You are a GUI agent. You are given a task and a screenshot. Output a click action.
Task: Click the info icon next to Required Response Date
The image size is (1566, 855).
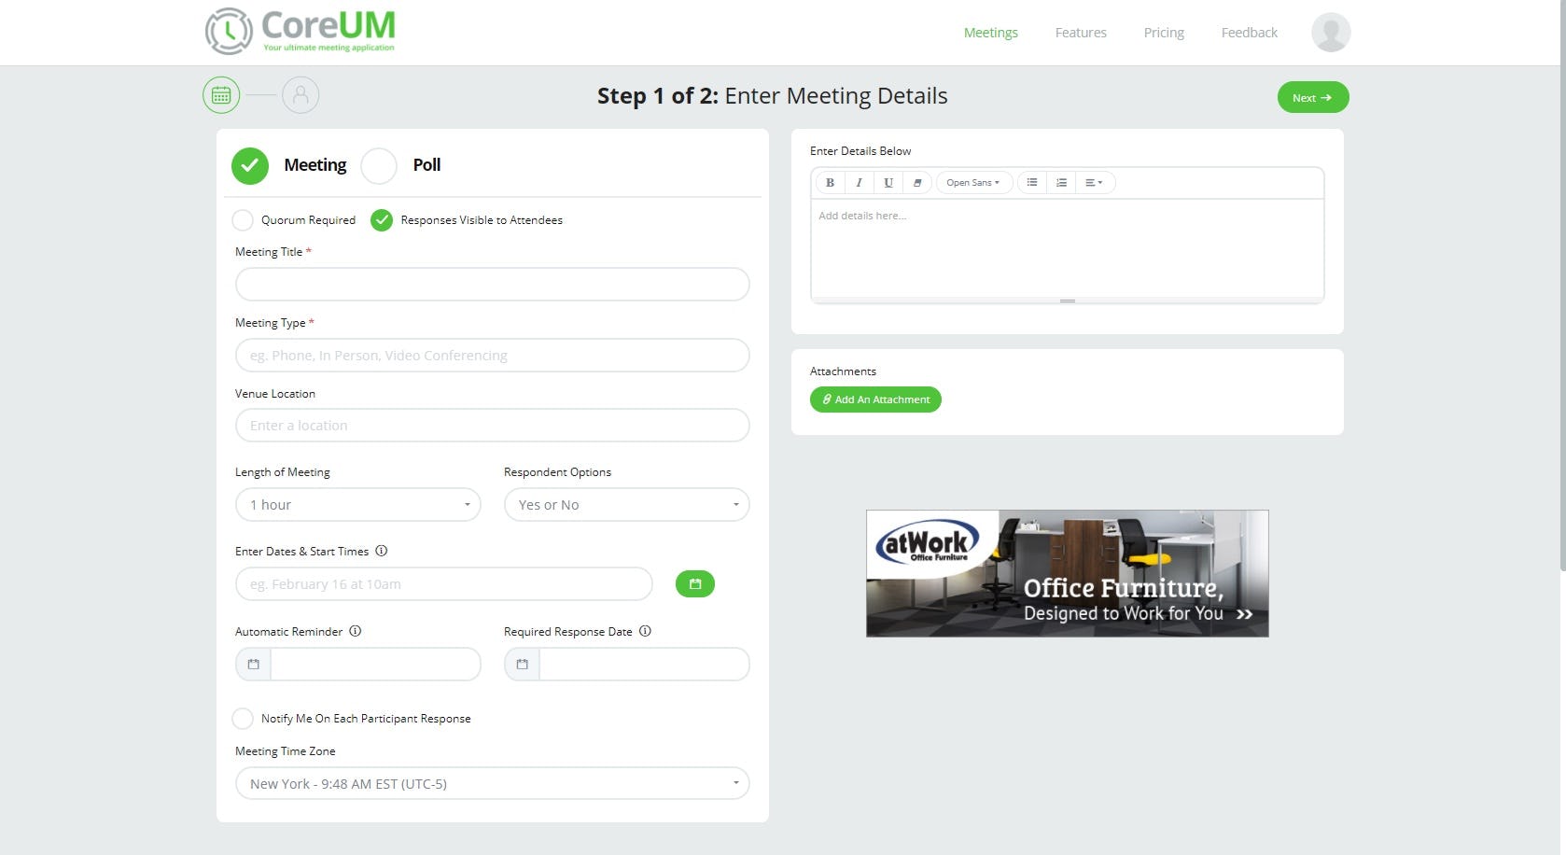coord(645,631)
